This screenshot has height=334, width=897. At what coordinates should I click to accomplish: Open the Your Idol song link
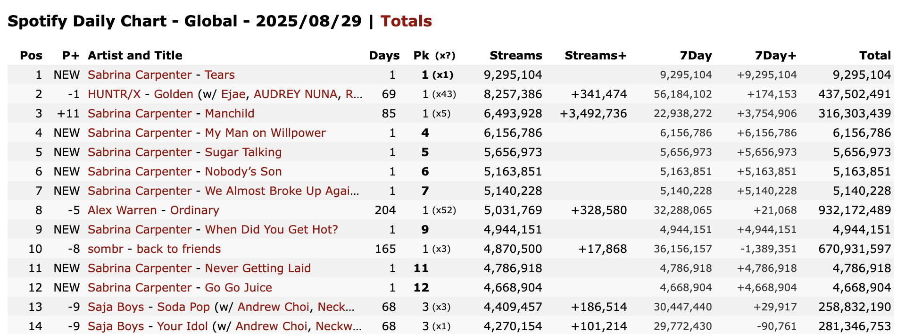coord(183,326)
